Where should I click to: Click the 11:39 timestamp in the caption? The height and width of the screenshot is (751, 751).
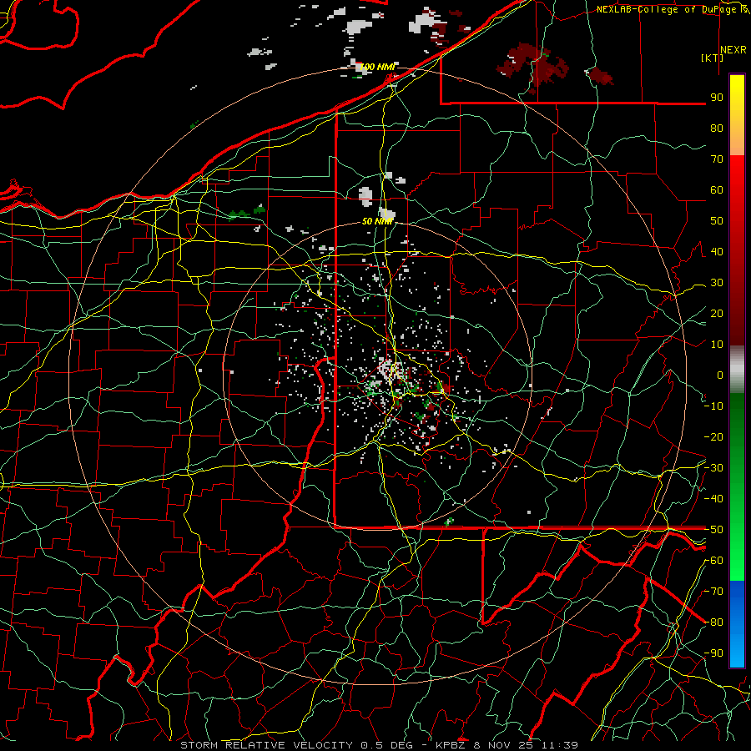pyautogui.click(x=561, y=745)
